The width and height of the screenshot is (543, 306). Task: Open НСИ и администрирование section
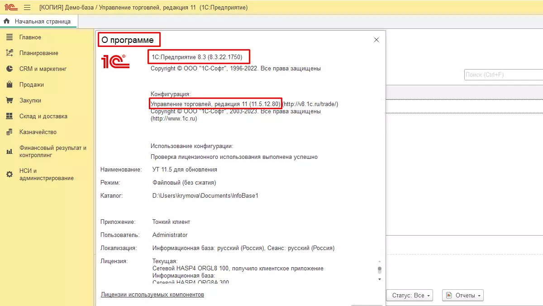point(47,174)
